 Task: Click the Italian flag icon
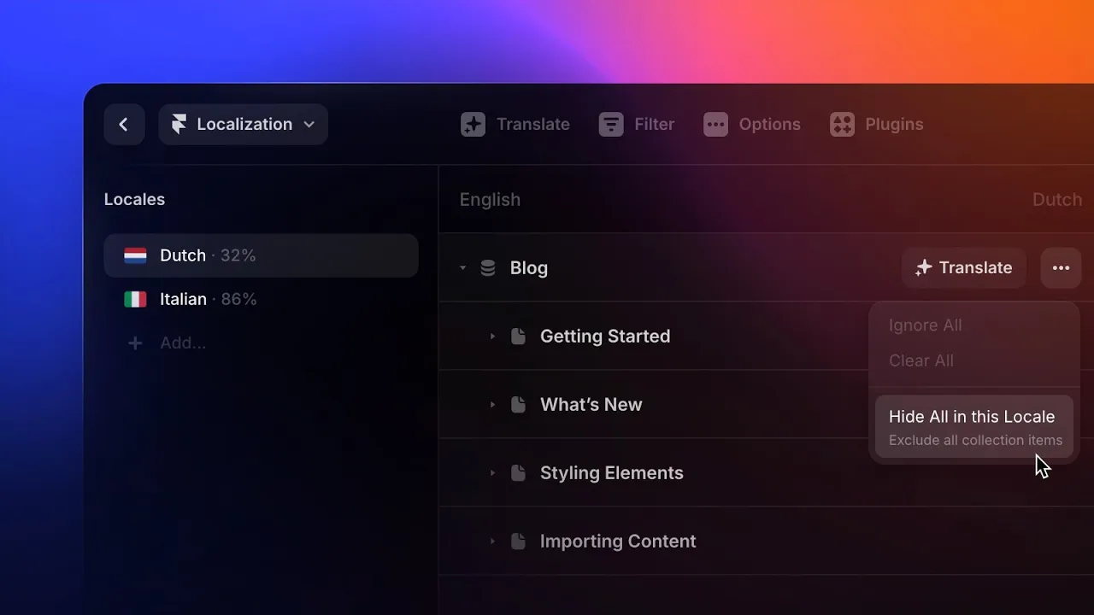135,299
